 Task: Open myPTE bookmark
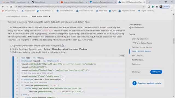[113, 11]
